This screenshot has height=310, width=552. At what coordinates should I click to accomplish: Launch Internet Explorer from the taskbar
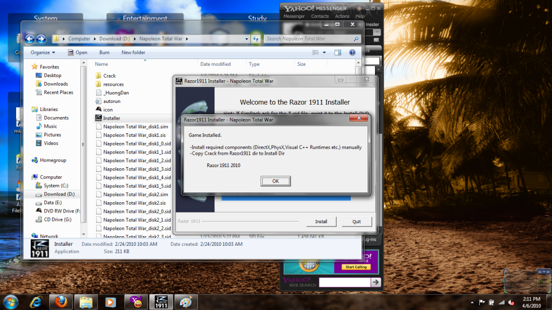pos(36,302)
